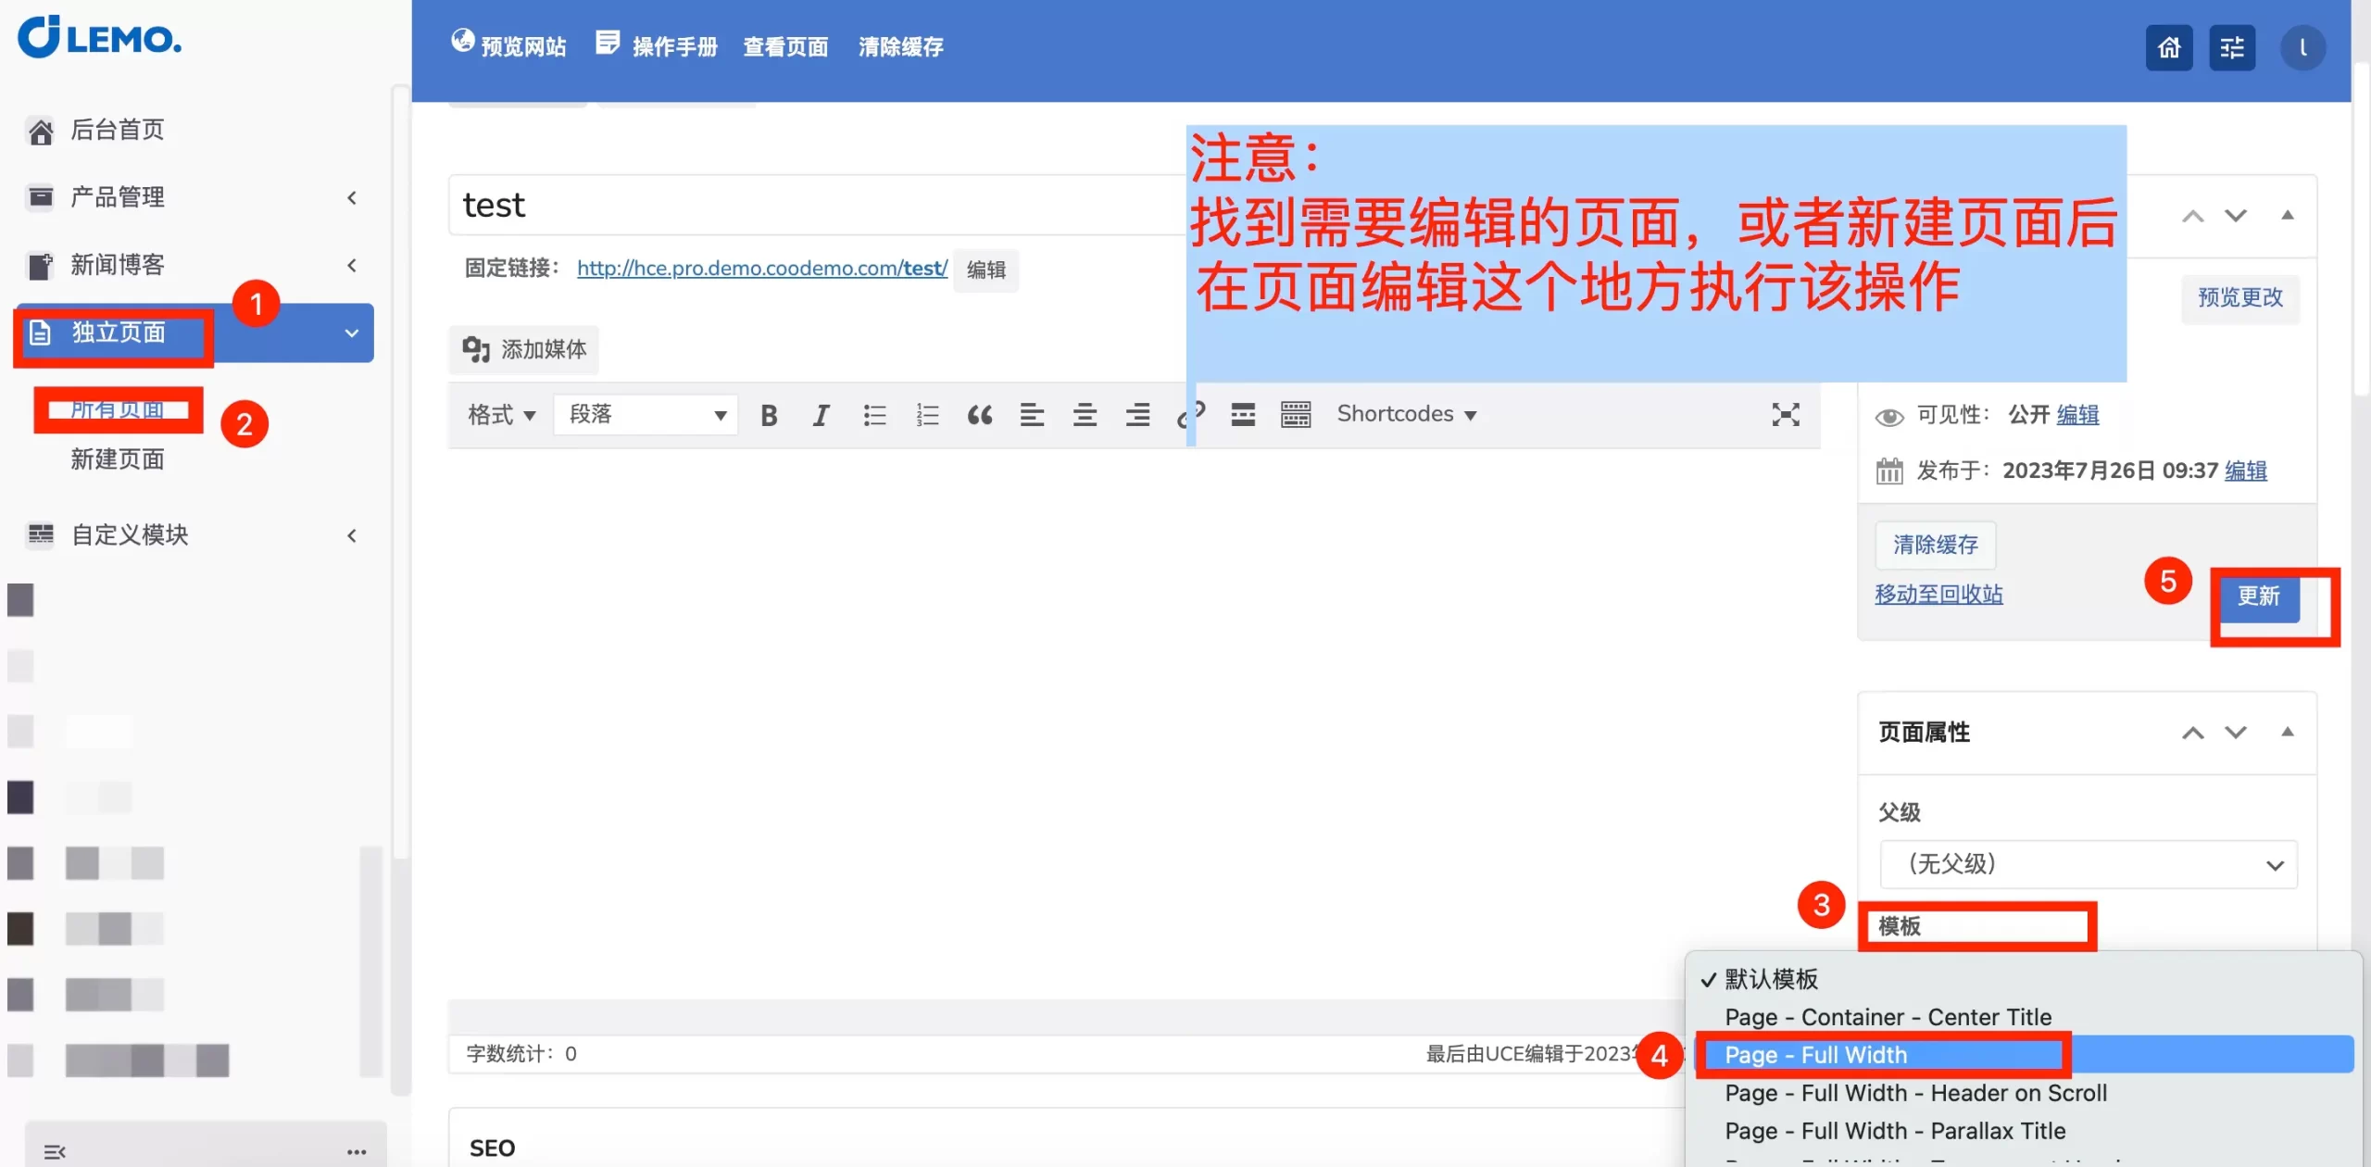Open the test page permalink

pos(761,268)
